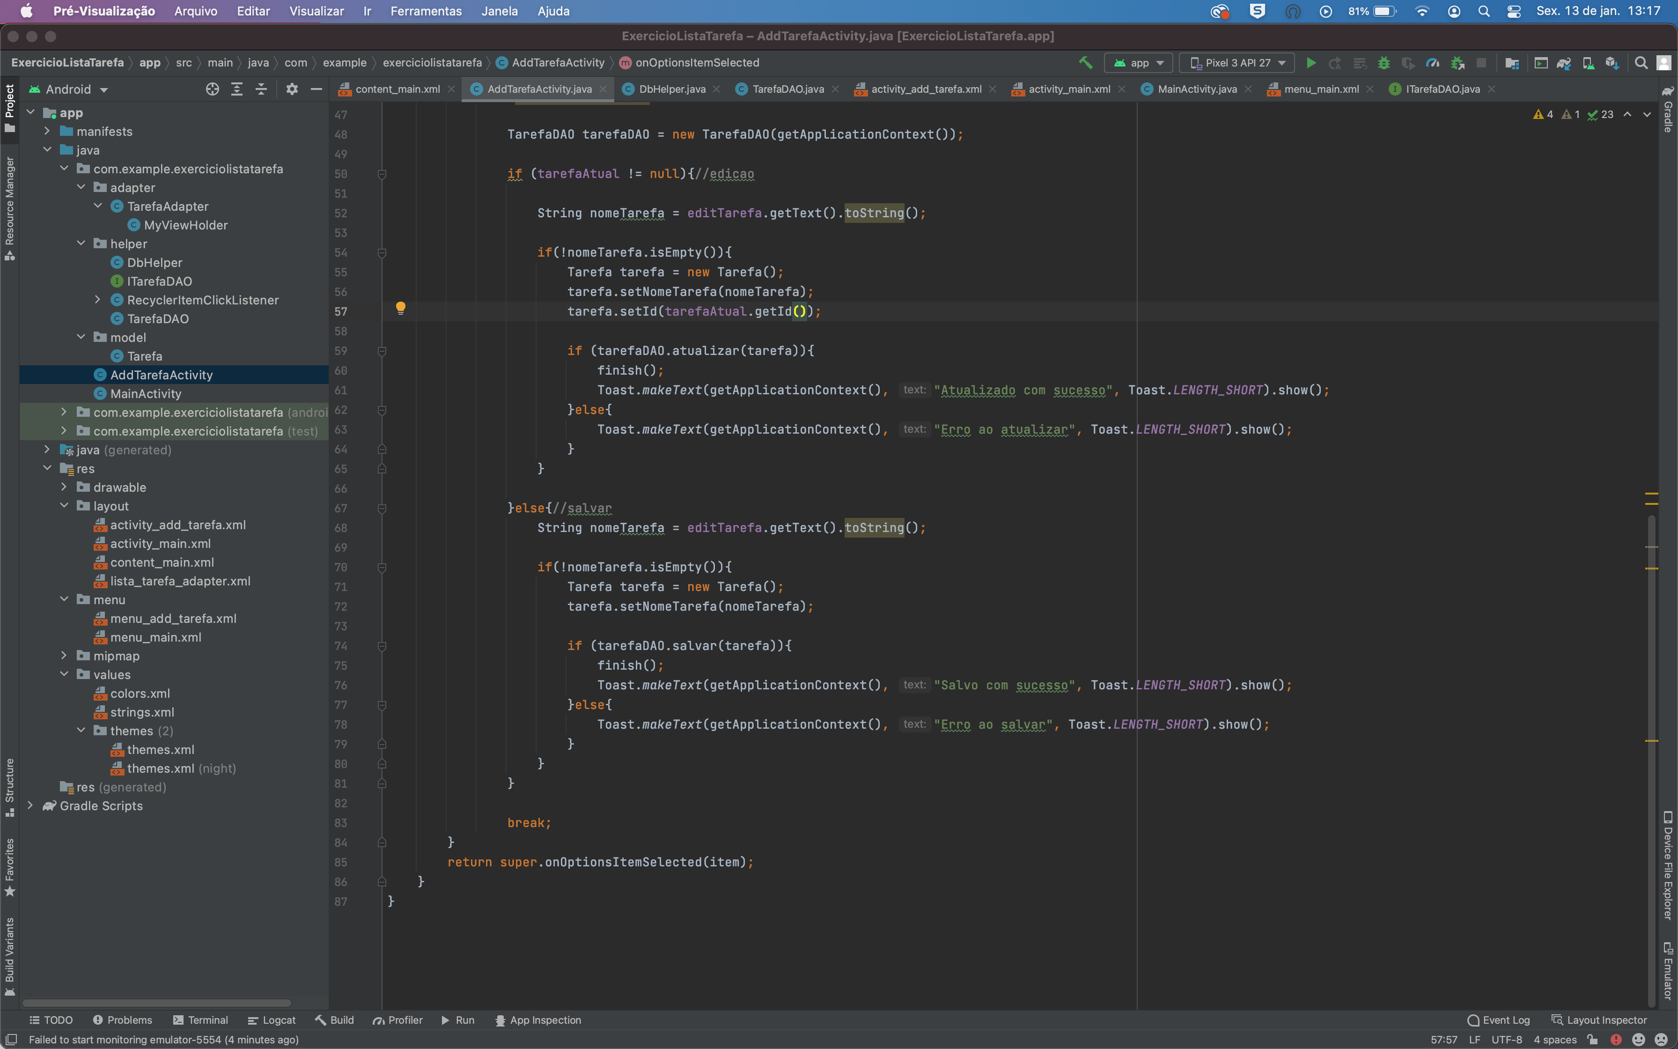This screenshot has width=1678, height=1049.
Task: Switch to the DbHelper.java editor tab
Action: (669, 89)
